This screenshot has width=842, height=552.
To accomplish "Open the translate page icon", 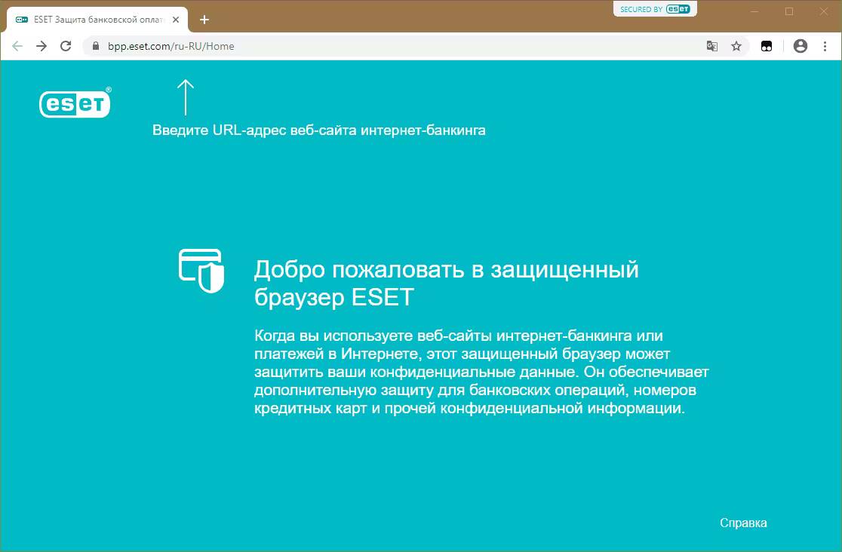I will coord(712,46).
